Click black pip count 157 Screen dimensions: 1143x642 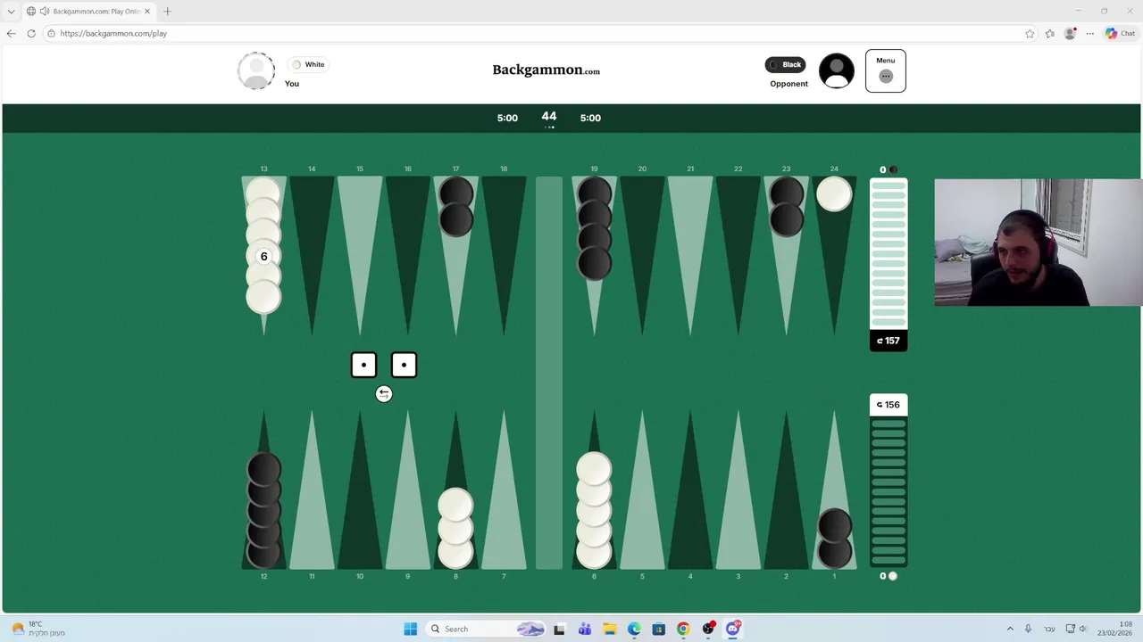coord(889,341)
